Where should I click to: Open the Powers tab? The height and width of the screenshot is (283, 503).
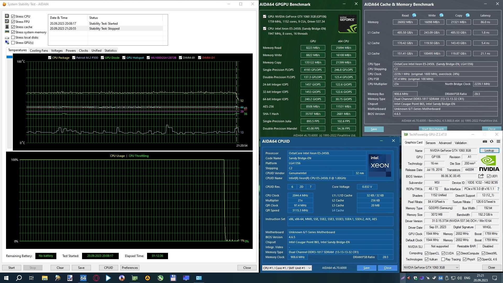(71, 50)
